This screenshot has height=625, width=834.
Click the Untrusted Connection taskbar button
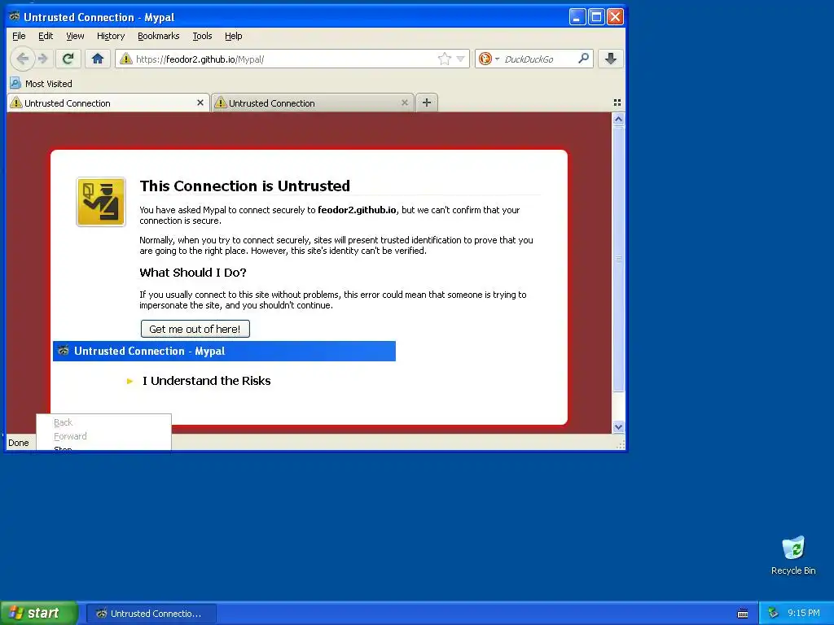151,614
